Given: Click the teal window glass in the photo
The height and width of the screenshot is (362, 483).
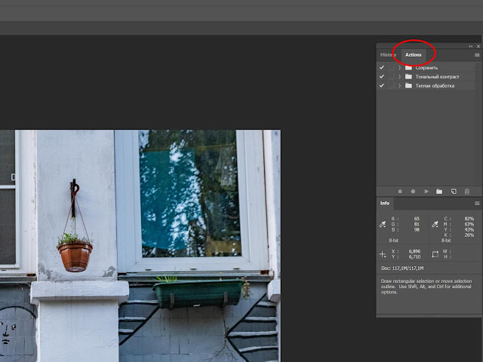Looking at the screenshot, I should 189,193.
